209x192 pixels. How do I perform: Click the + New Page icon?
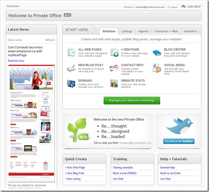pyautogui.click(x=114, y=53)
